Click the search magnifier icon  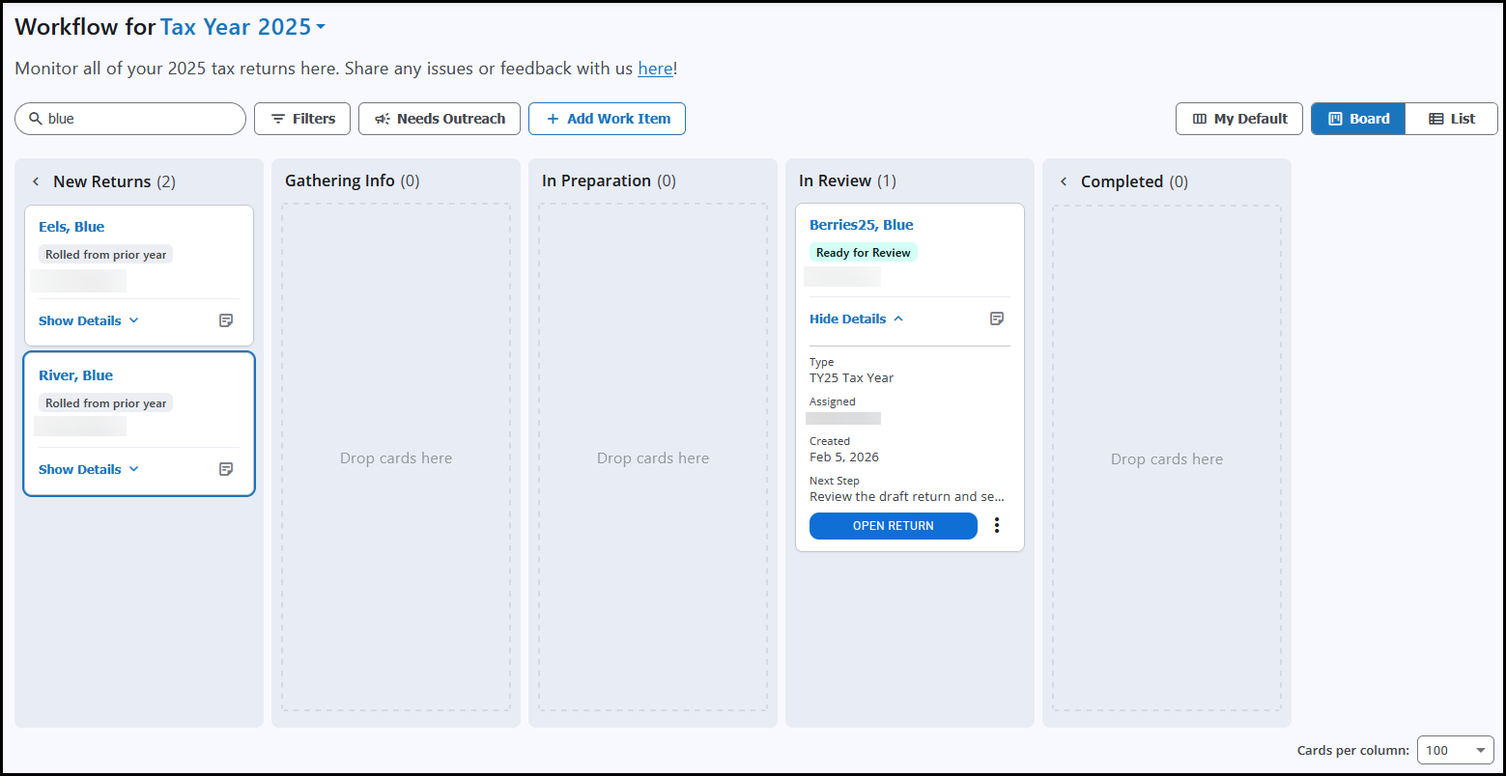(36, 119)
